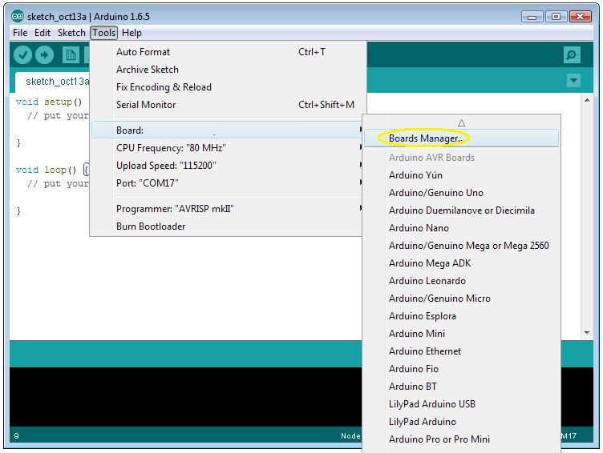The width and height of the screenshot is (603, 453).
Task: Open the Sketch menu
Action: pyautogui.click(x=71, y=33)
